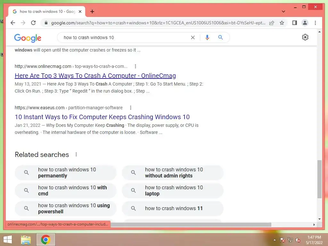Open '10 Instant Ways to Fix Computer Keeps Crashing' link
This screenshot has width=328, height=246.
102,117
